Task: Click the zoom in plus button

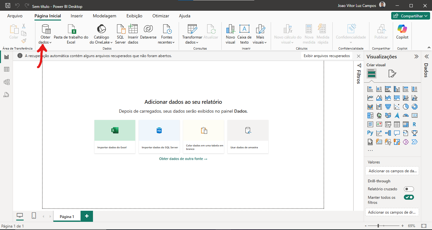Action: [403, 226]
